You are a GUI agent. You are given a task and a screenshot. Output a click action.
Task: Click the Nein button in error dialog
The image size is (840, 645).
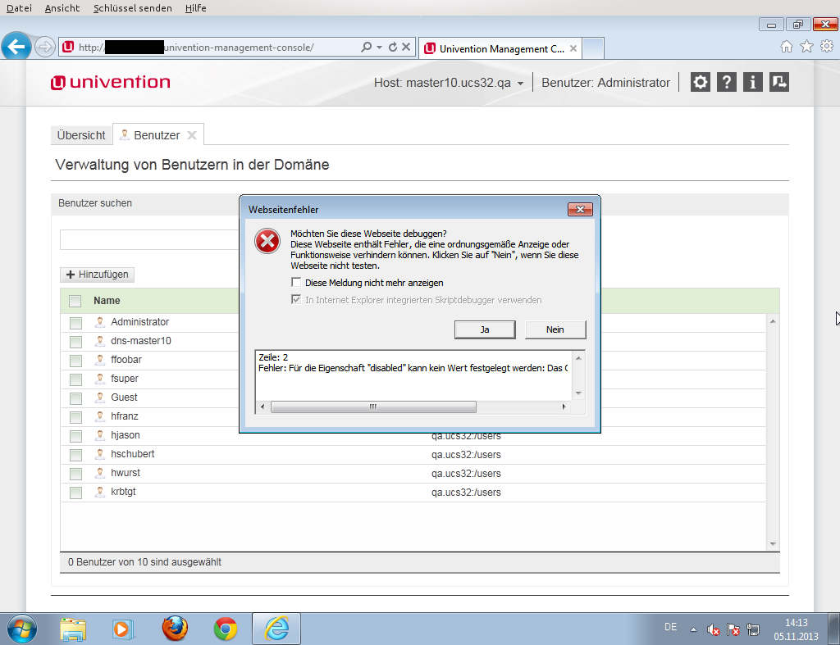[555, 329]
